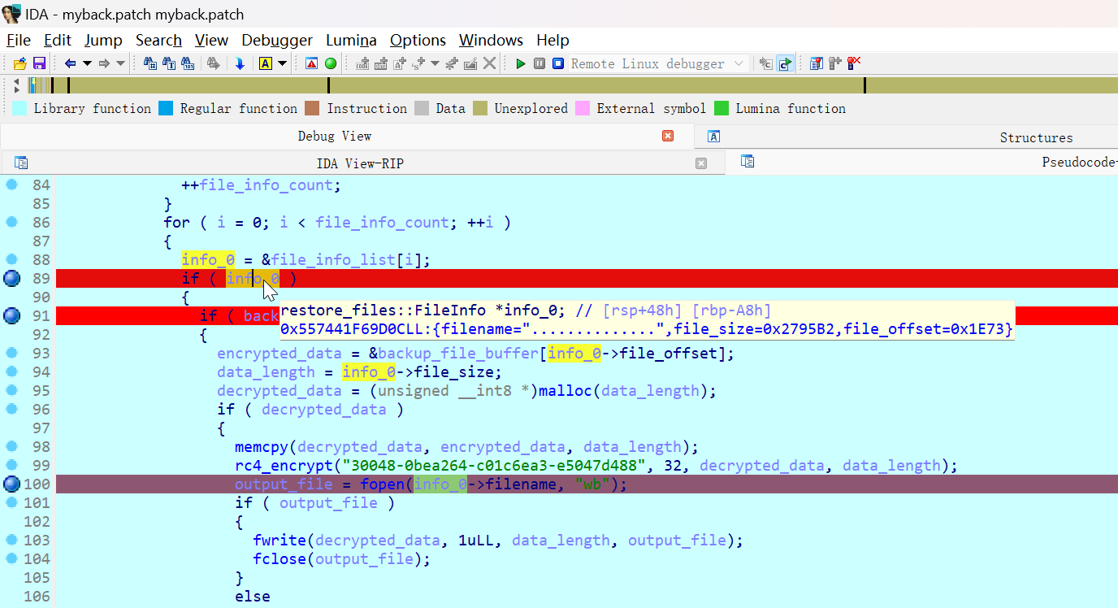1118x608 pixels.
Task: Open the Edit menu
Action: (58, 40)
